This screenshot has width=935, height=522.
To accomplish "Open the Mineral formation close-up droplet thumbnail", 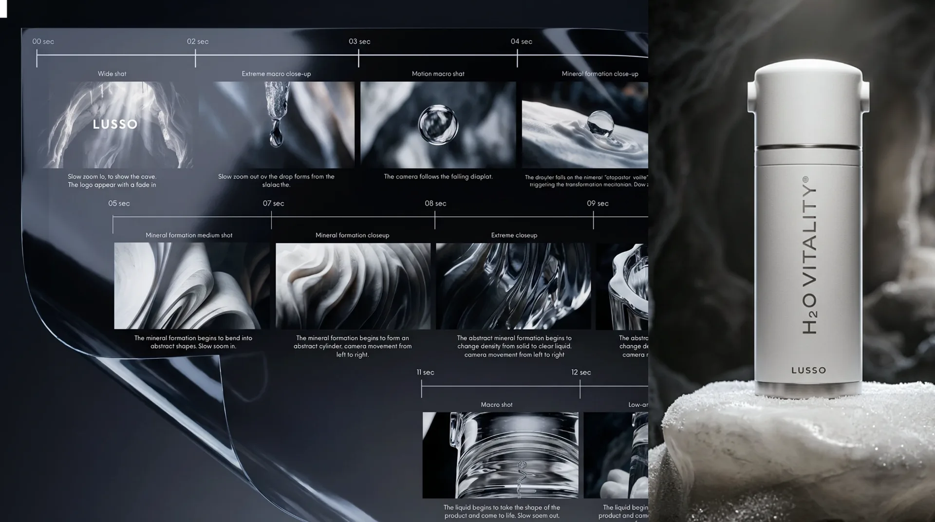I will (585, 125).
